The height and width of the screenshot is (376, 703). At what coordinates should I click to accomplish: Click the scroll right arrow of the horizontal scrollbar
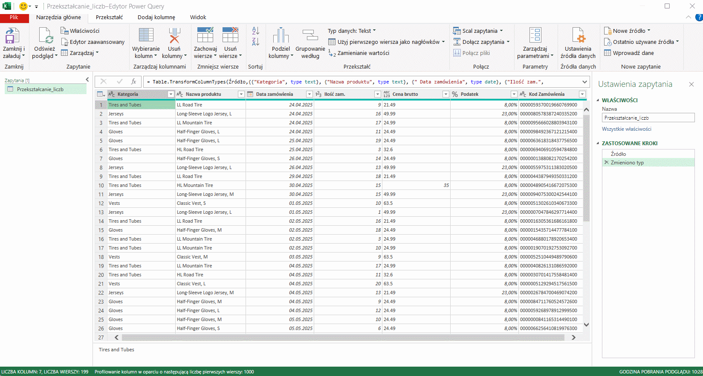point(573,337)
